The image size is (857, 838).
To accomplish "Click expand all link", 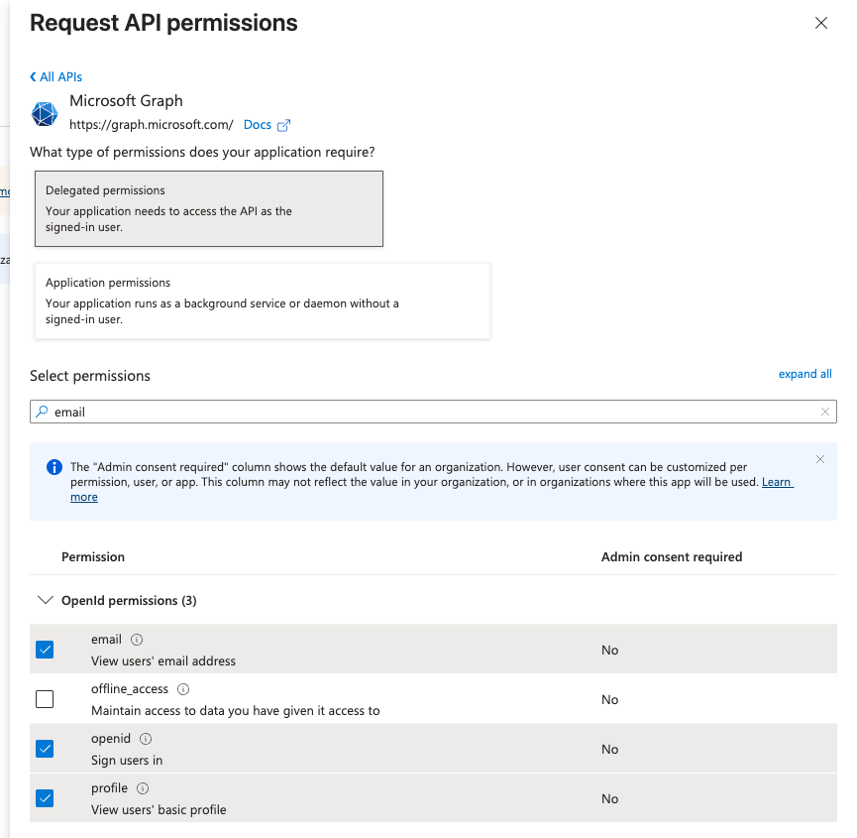I will click(805, 374).
